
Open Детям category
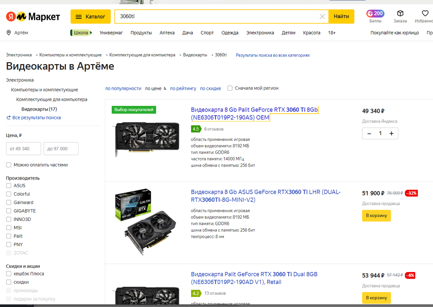pyautogui.click(x=289, y=33)
